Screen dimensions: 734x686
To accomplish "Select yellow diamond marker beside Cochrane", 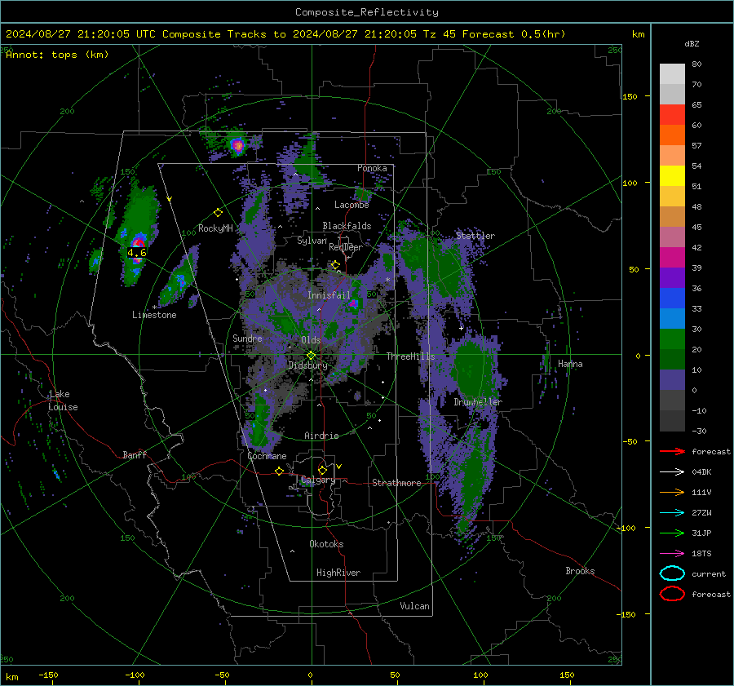I will pyautogui.click(x=279, y=471).
